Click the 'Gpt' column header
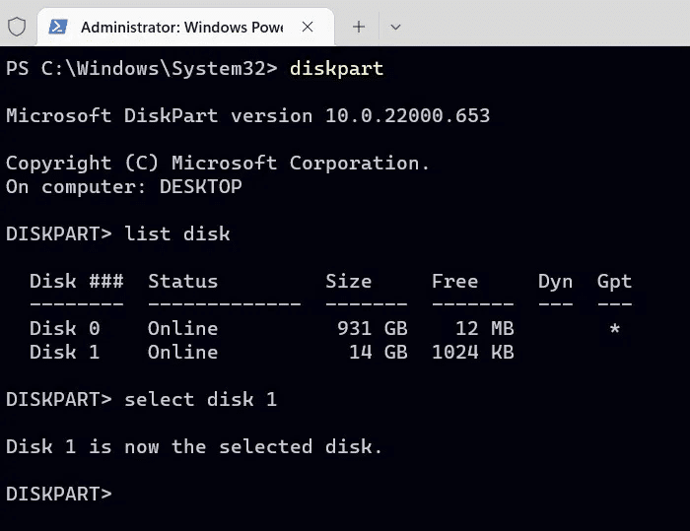This screenshot has width=690, height=531. click(614, 282)
